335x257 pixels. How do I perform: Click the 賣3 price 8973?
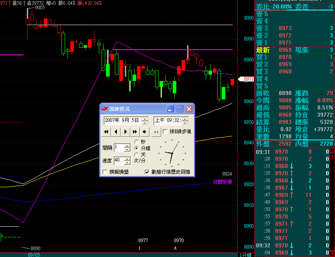click(x=285, y=28)
